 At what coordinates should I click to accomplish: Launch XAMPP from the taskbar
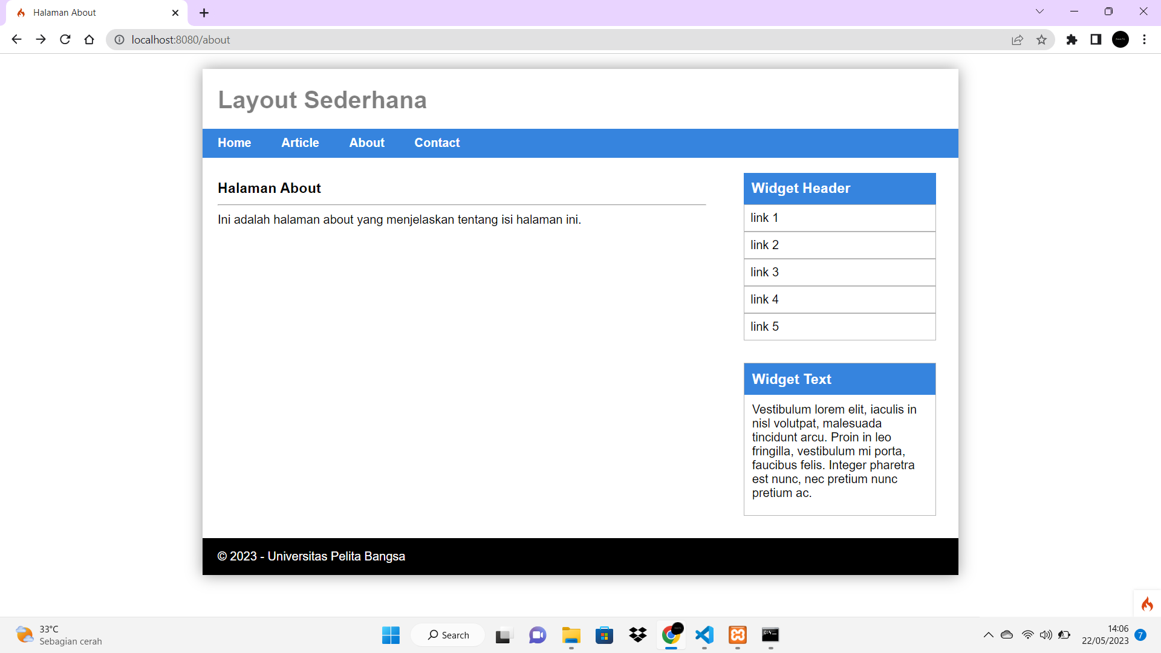point(738,635)
